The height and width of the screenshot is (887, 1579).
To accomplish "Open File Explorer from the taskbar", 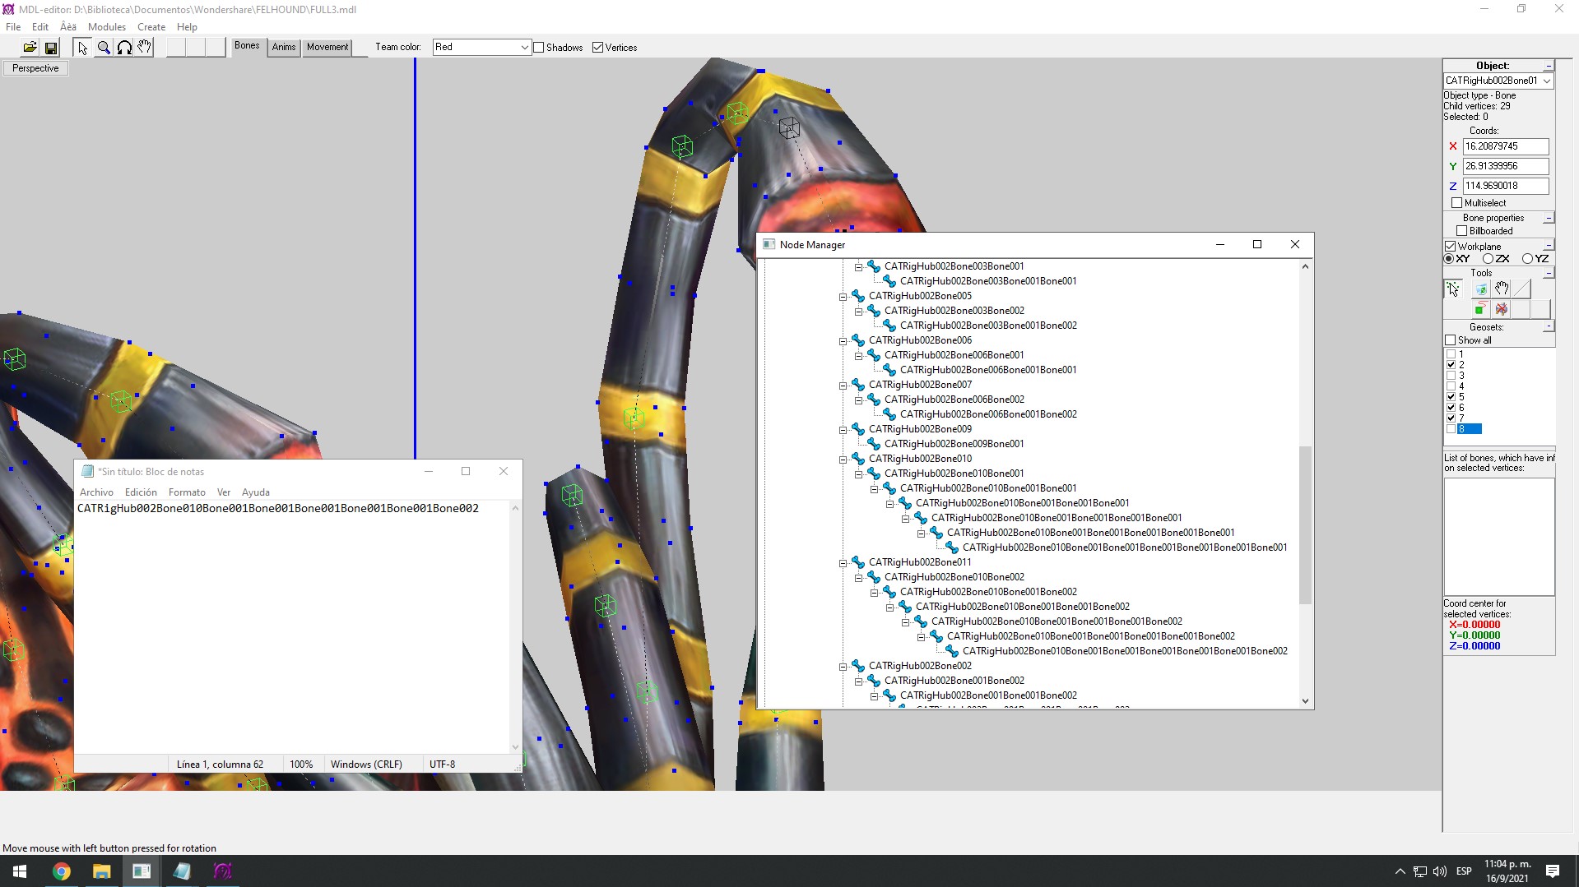I will click(101, 871).
